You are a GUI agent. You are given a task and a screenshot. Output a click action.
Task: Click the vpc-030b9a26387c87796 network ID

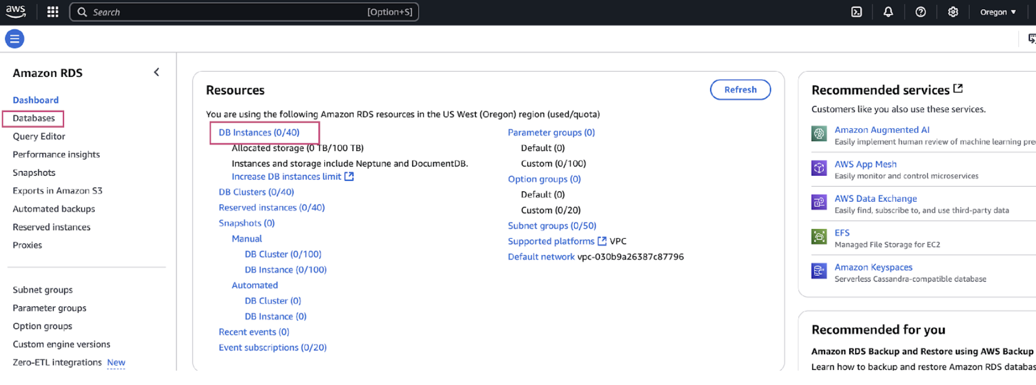[x=631, y=257]
